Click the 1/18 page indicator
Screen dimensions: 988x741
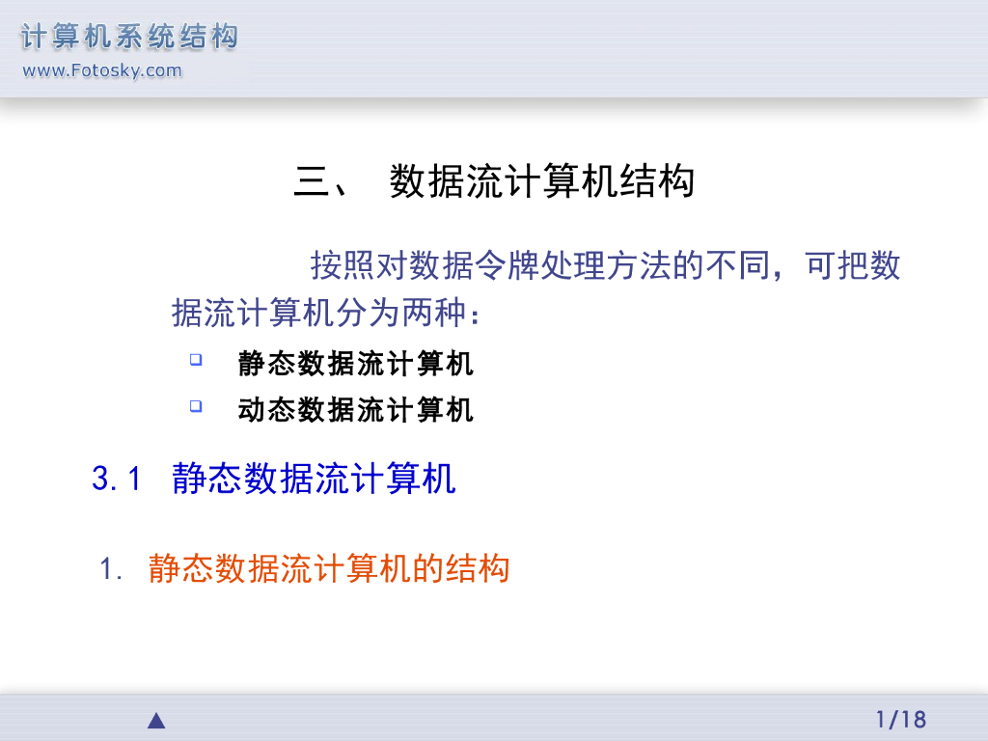(901, 720)
